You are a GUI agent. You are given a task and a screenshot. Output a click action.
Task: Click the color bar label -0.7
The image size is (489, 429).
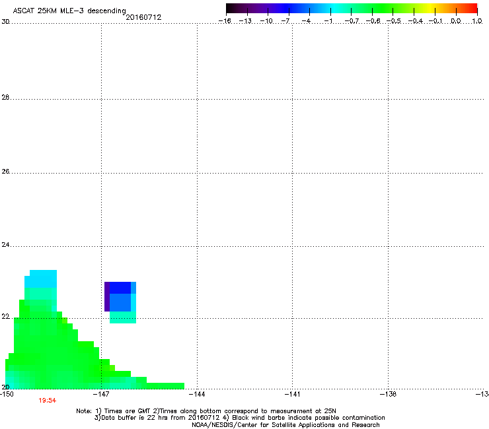(352, 21)
